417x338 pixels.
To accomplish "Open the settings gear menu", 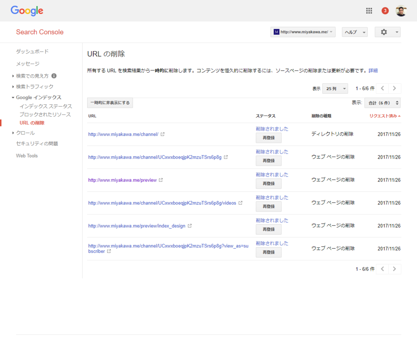I will point(388,32).
